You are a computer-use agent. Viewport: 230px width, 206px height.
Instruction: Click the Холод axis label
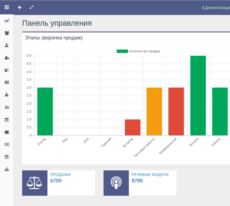(x=42, y=142)
